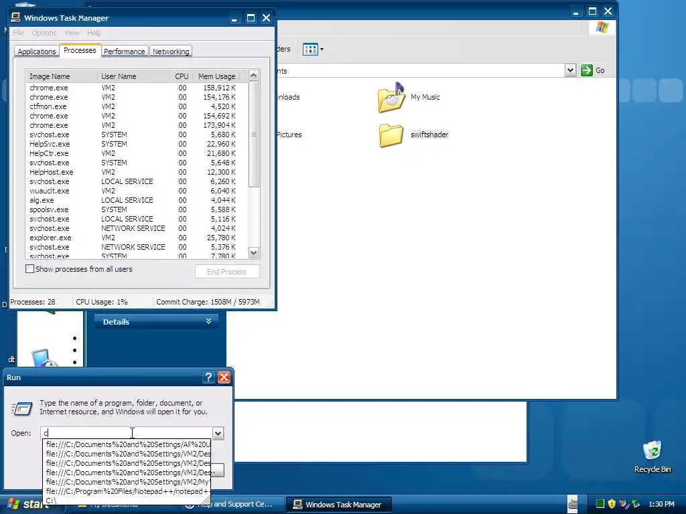Click the Go button label in Explorer
Image resolution: width=686 pixels, height=514 pixels.
point(600,70)
